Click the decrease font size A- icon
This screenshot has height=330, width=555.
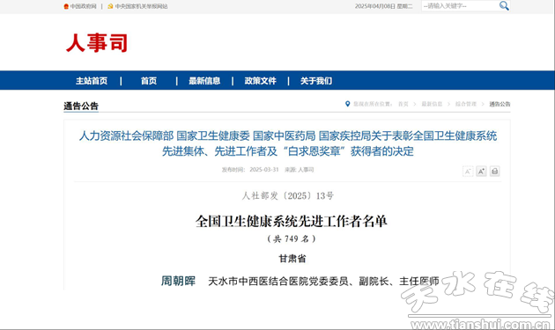pyautogui.click(x=468, y=172)
